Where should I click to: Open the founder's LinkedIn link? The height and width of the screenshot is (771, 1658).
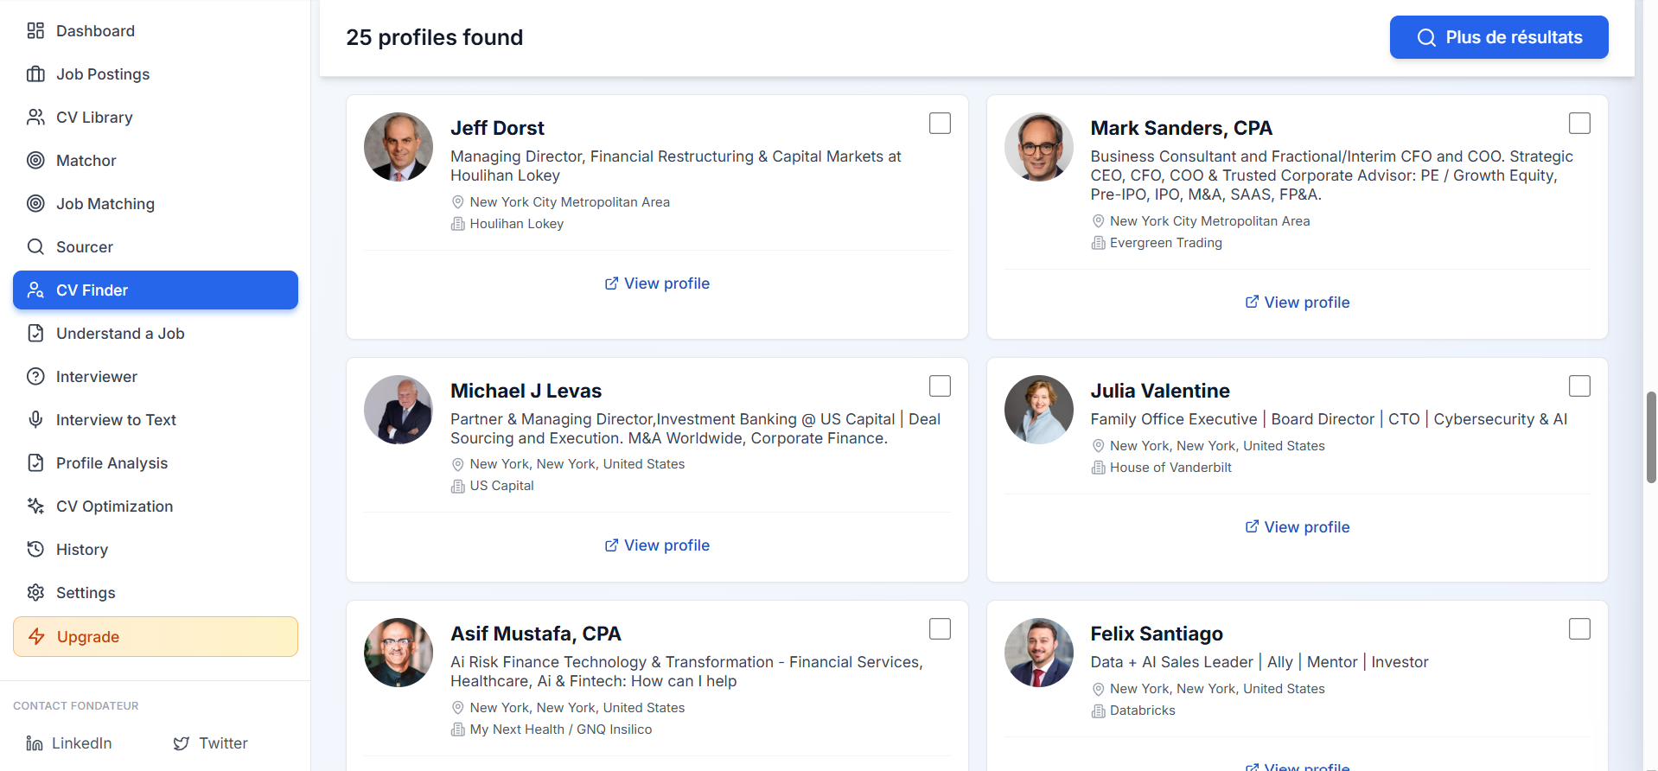[70, 743]
